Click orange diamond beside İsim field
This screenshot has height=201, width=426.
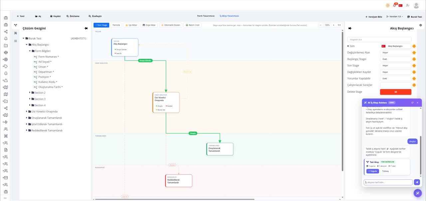click(x=414, y=46)
